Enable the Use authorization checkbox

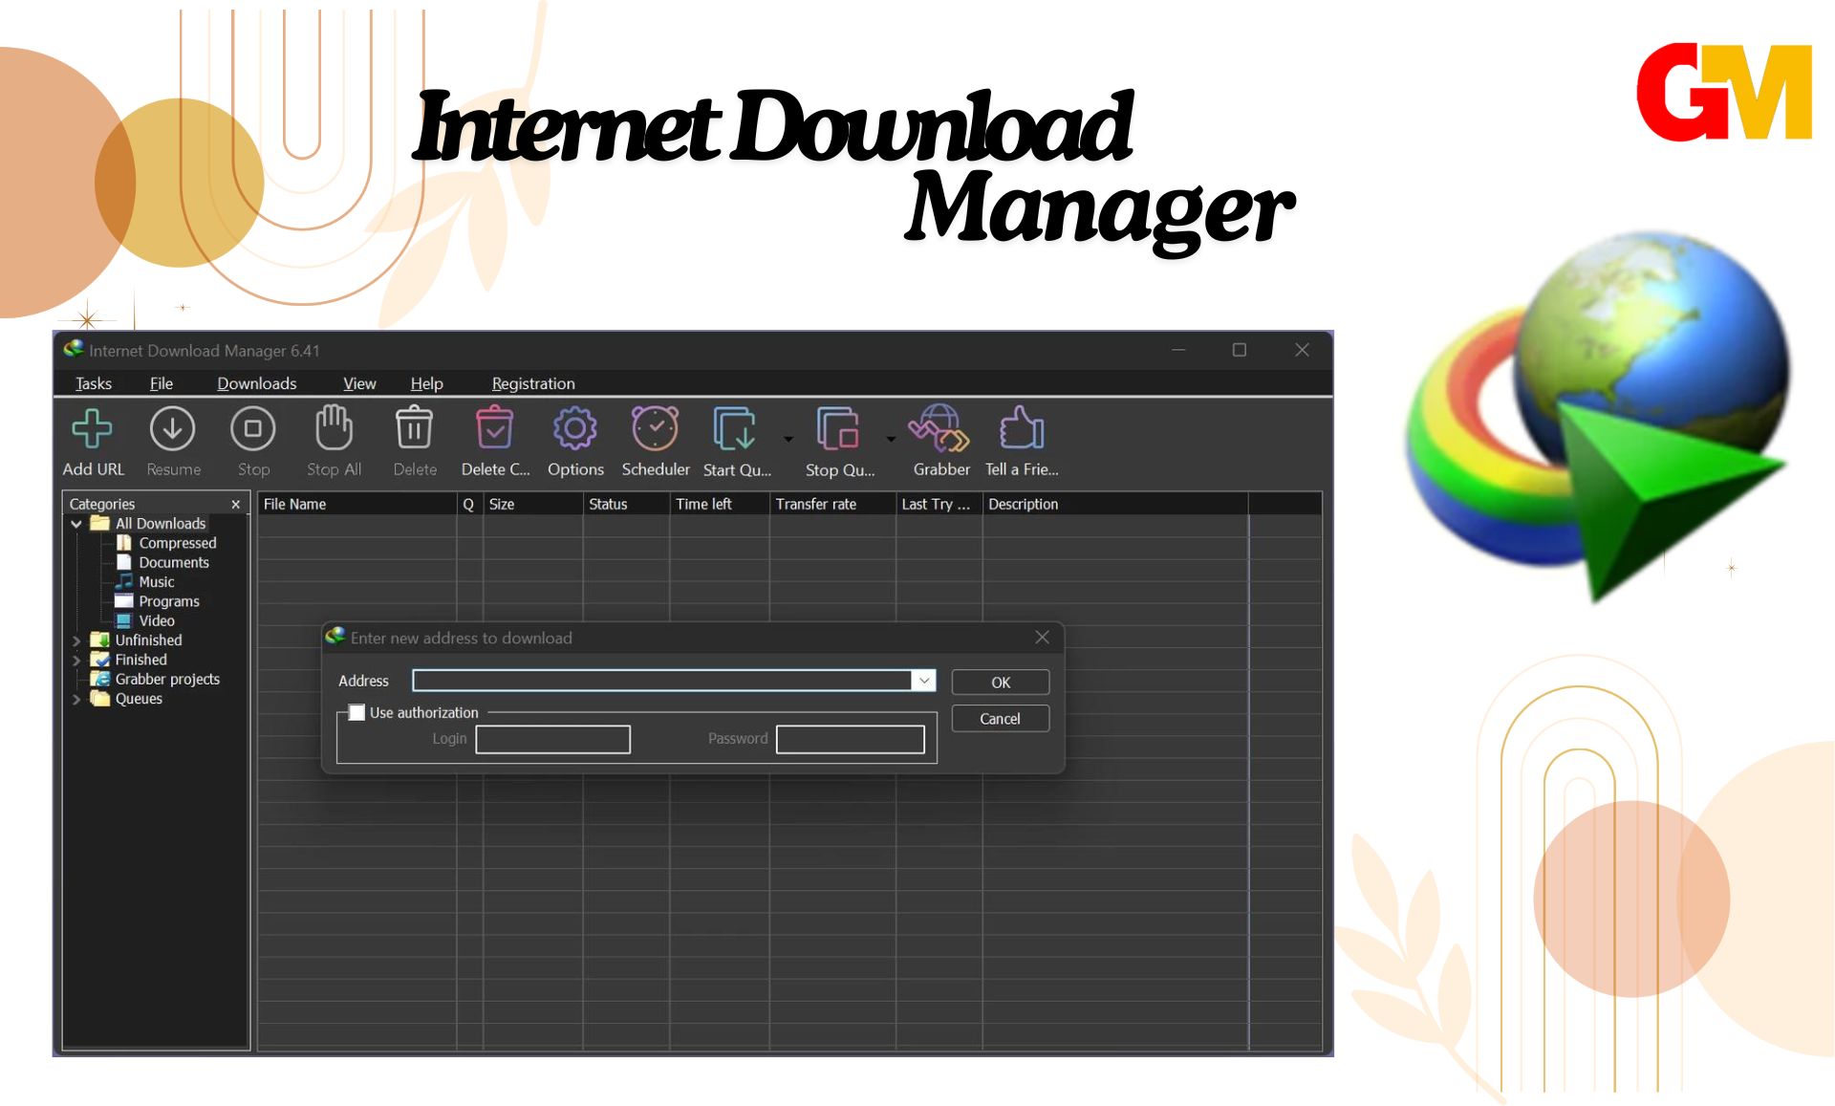[x=356, y=712]
